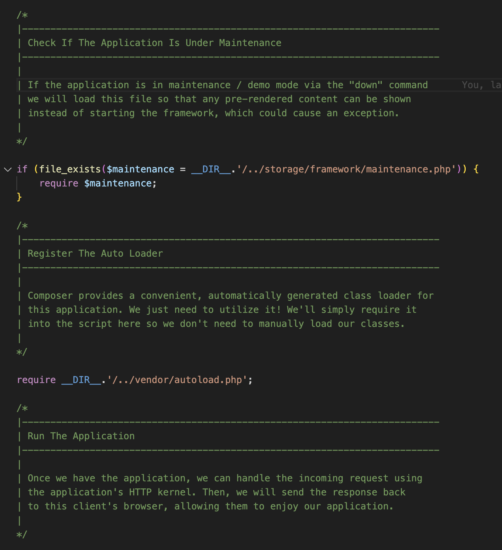502x550 pixels.
Task: Click the closing yellow brace of if block
Action: click(19, 197)
